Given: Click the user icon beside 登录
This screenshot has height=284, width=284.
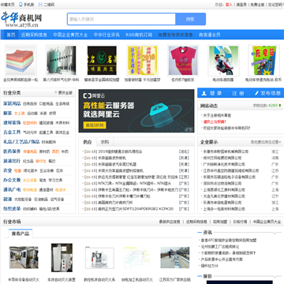Looking at the screenshot, I should [x=204, y=93].
